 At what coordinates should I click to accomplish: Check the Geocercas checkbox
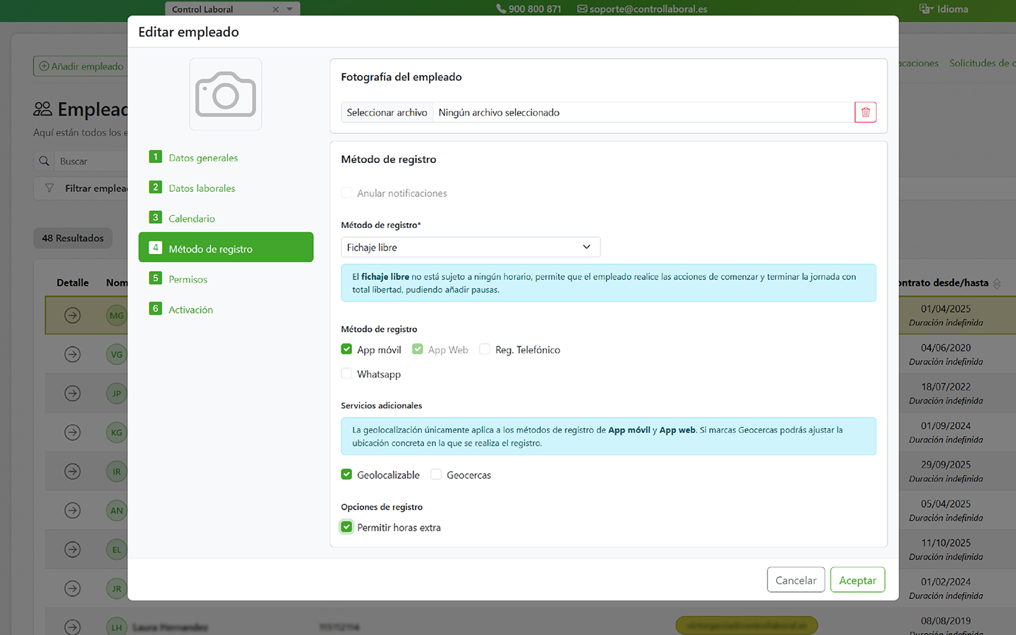436,474
